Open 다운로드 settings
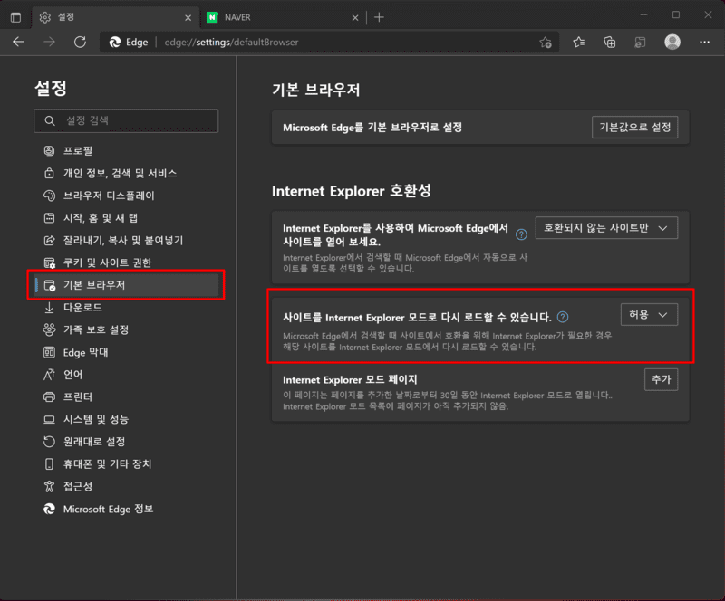This screenshot has width=725, height=601. (x=126, y=307)
